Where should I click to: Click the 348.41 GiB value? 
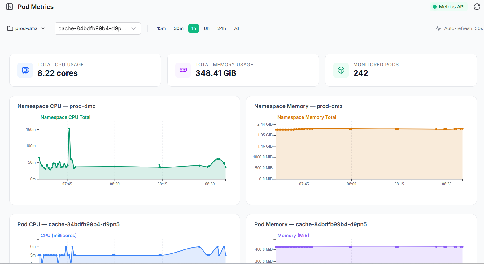coord(216,73)
